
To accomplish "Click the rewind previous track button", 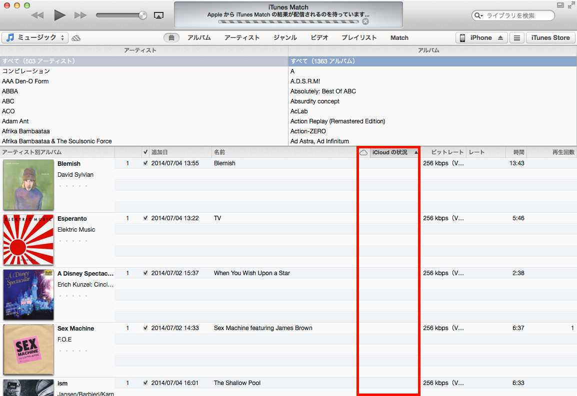I will pos(37,15).
